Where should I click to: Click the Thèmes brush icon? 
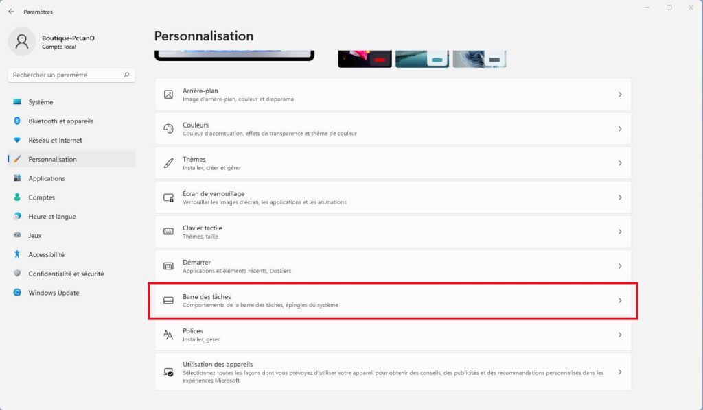point(168,163)
